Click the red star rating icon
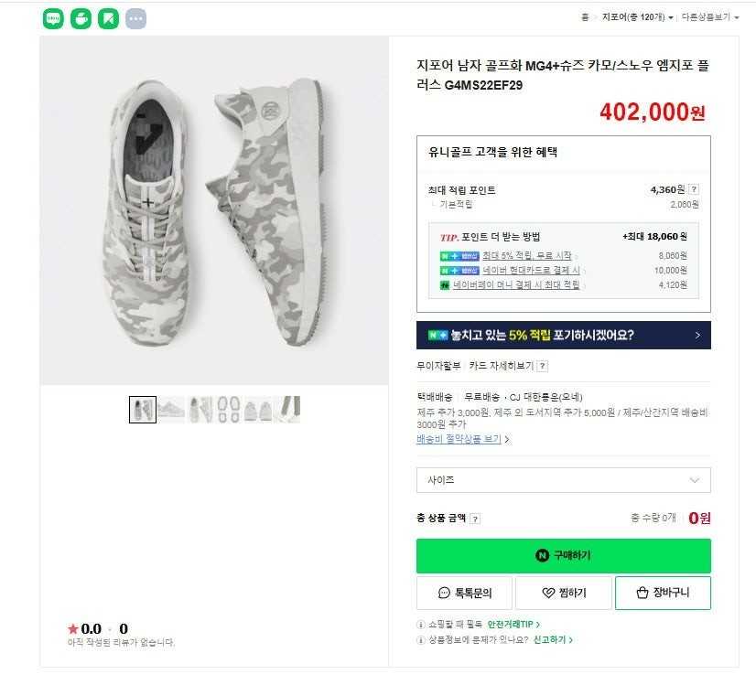The width and height of the screenshot is (756, 685). coord(73,628)
